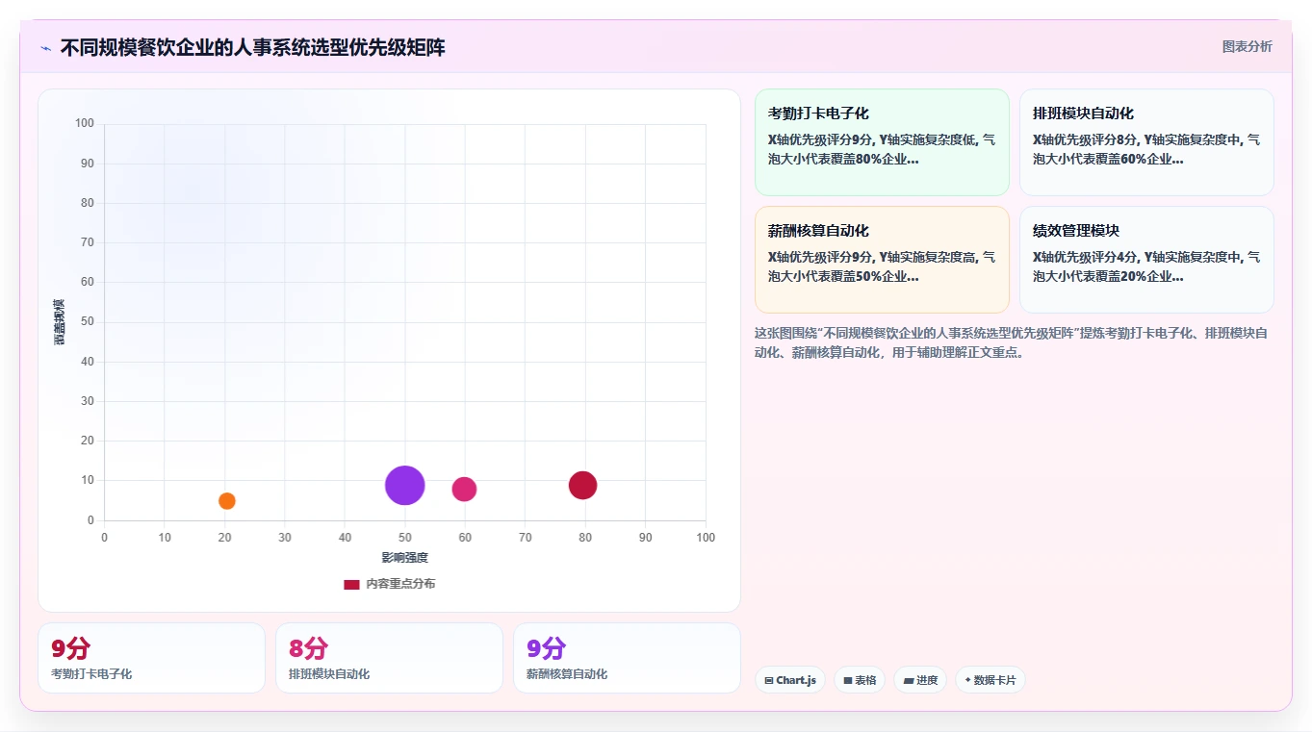Toggle the 内容重点分布 legend item
Screen dimensions: 1312x732
tap(390, 584)
